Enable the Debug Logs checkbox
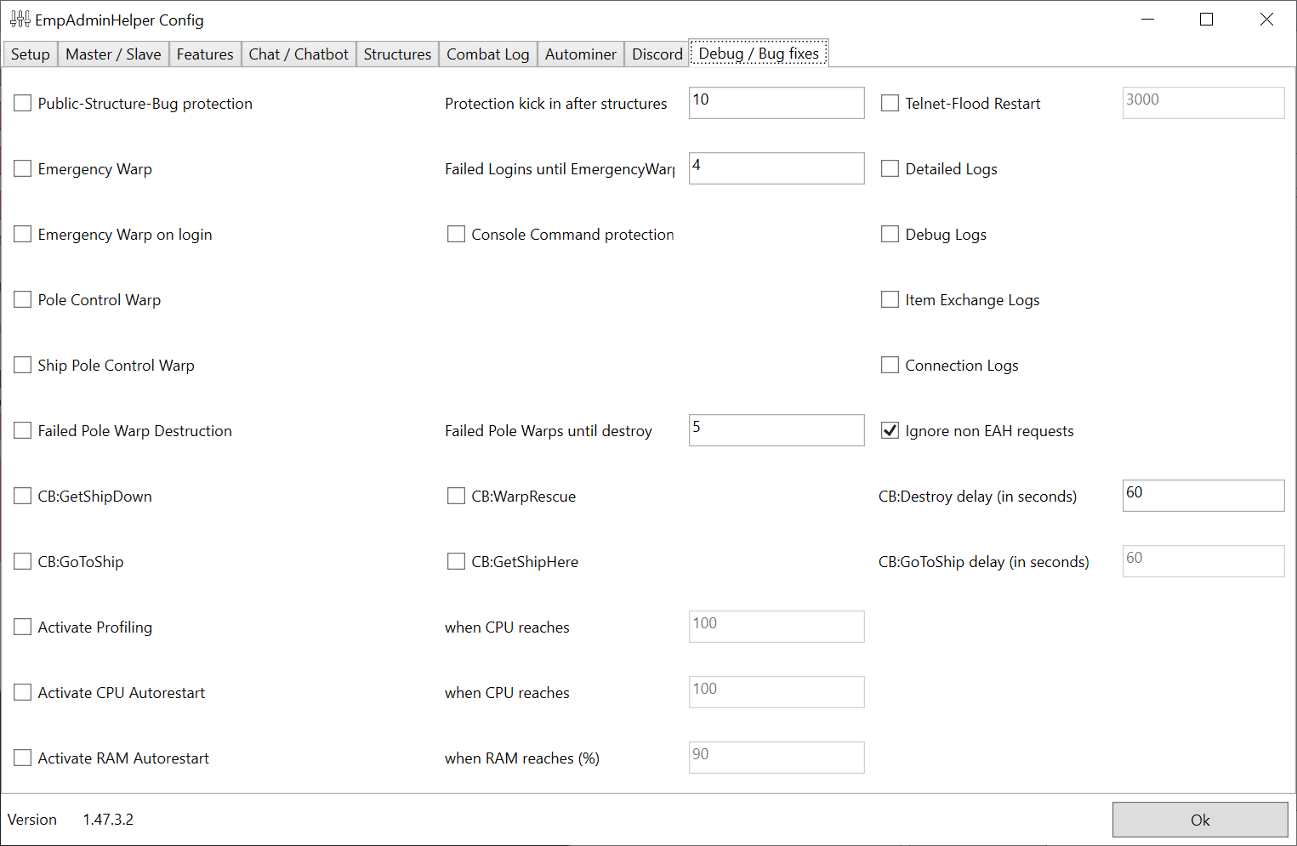The height and width of the screenshot is (846, 1297). click(890, 234)
